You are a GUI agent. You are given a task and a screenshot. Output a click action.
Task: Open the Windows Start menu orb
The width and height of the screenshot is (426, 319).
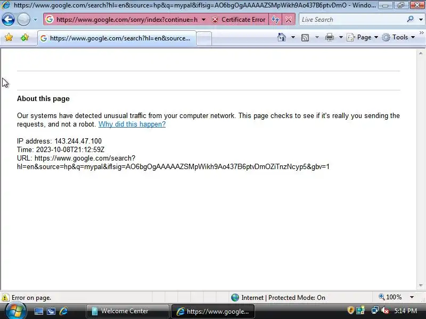(x=15, y=311)
